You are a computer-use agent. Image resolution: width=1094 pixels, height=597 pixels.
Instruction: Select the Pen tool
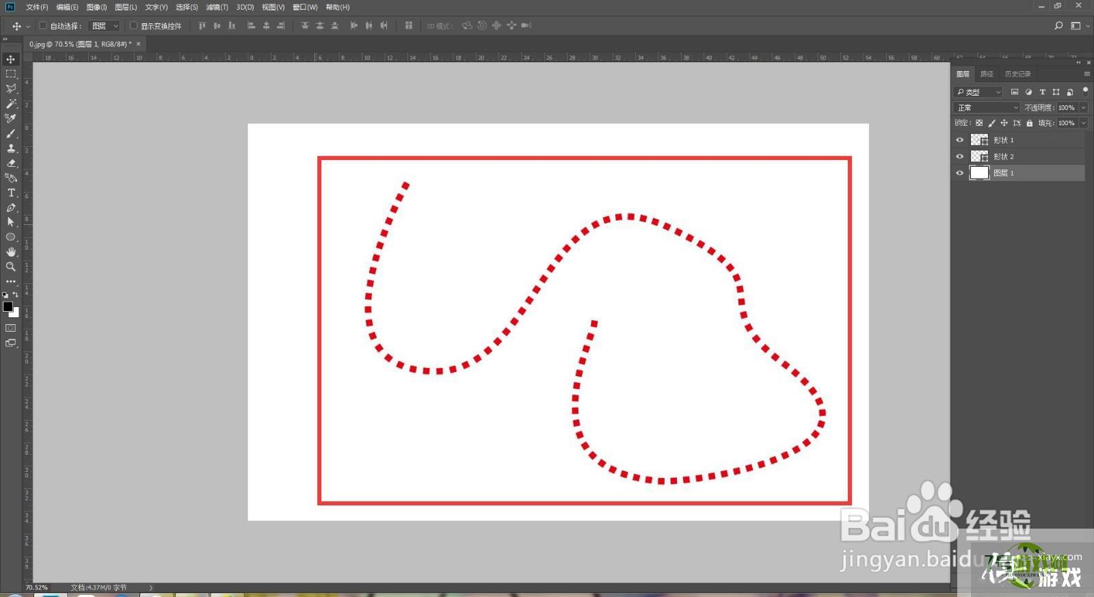click(x=11, y=207)
